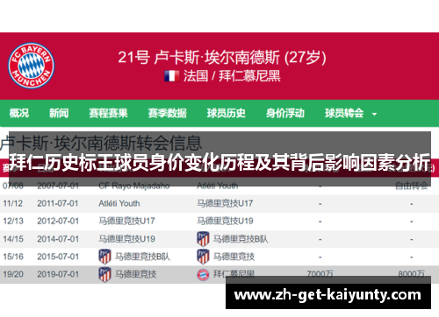The width and height of the screenshot is (439, 317).
Task: Open 马德里竞技U19 in the 14/15 row
Action: 126,239
